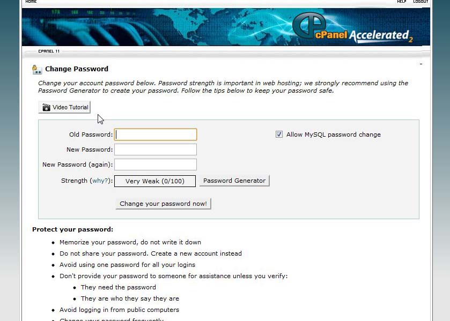
Task: Open the Help menu item
Action: [401, 2]
